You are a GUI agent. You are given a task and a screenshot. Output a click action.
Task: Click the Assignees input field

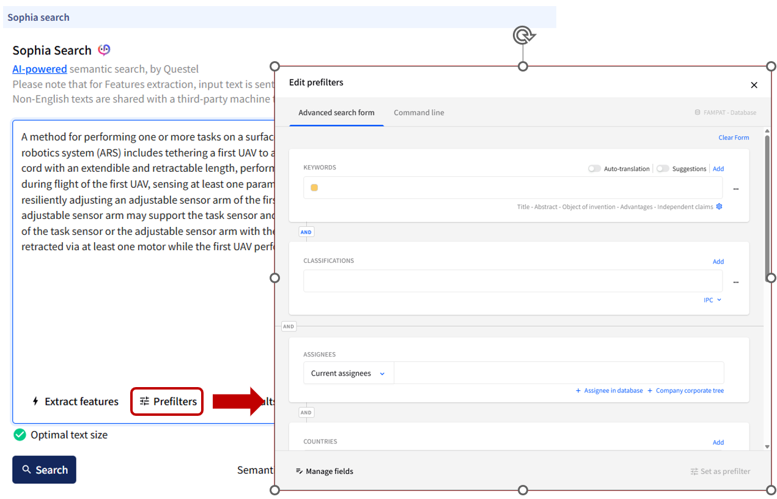tap(559, 373)
